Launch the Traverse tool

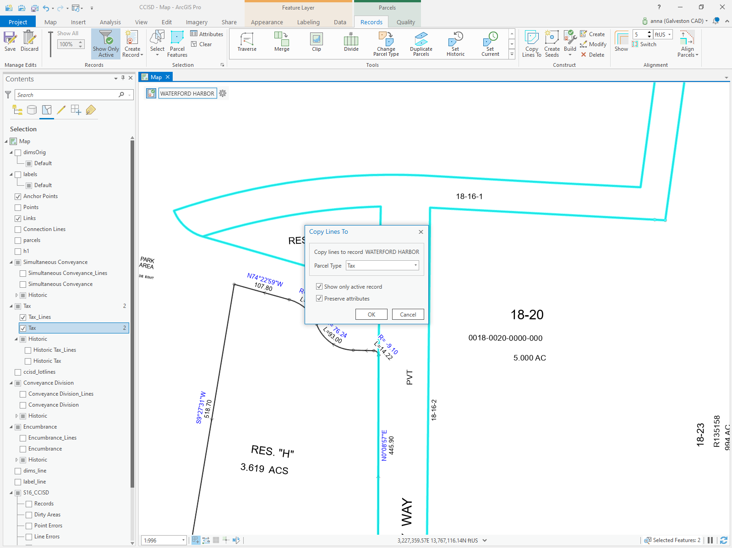coord(247,42)
